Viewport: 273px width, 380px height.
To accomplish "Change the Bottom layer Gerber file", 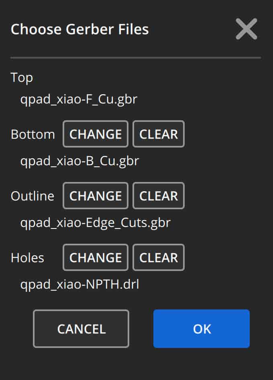I will pos(96,134).
